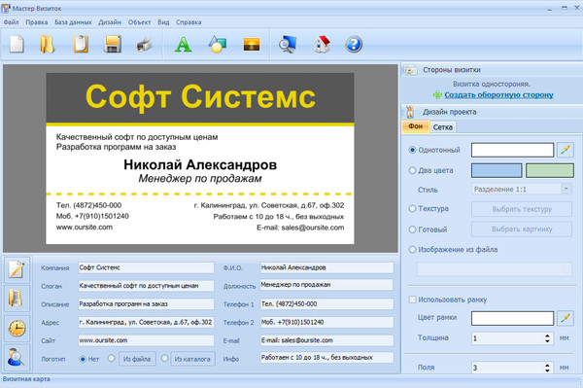
Task: Open the Дизайн menu
Action: [x=110, y=22]
